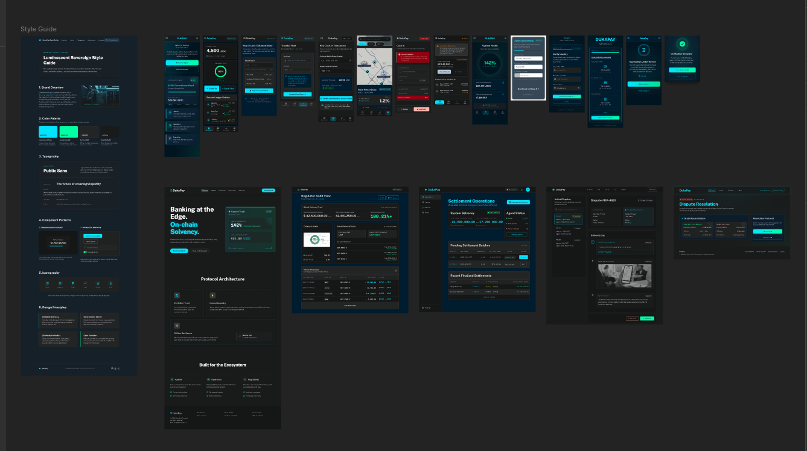Click the cyan button in Application Under Review frame
This screenshot has width=807, height=451.
[644, 84]
